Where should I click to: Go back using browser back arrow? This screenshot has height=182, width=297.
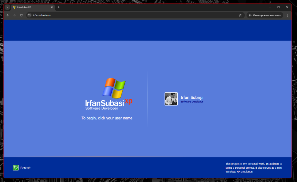[x=8, y=15]
